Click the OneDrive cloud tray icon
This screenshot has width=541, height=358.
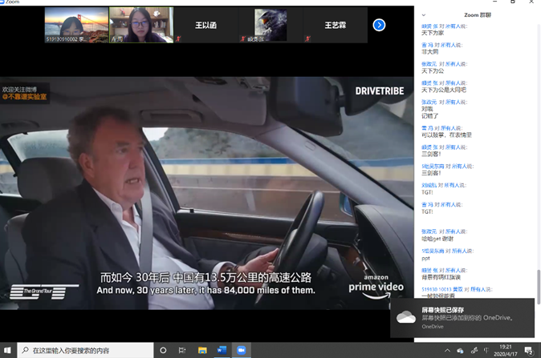tap(460, 350)
